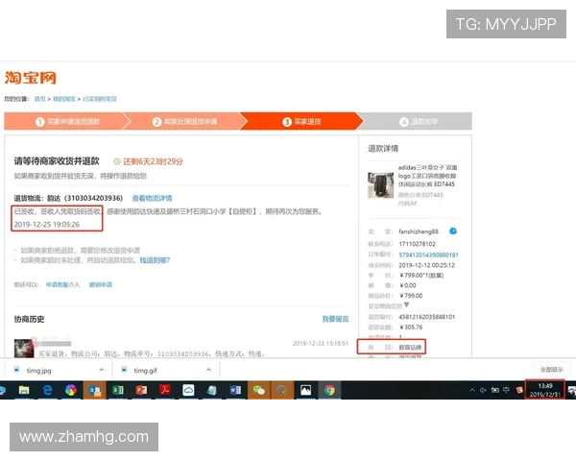Click the 我要留言 link
The width and height of the screenshot is (576, 461).
(335, 319)
